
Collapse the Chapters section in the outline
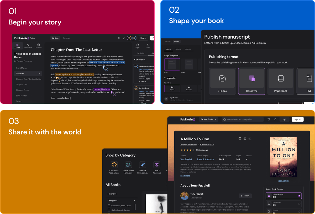[x=40, y=73]
